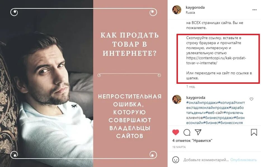Open the three-dot post options menu
Viewport: 261px width, 167px height.
[x=254, y=10]
